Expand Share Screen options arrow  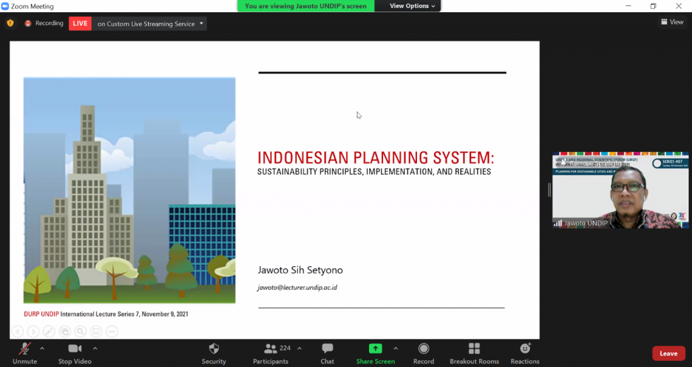pyautogui.click(x=395, y=348)
